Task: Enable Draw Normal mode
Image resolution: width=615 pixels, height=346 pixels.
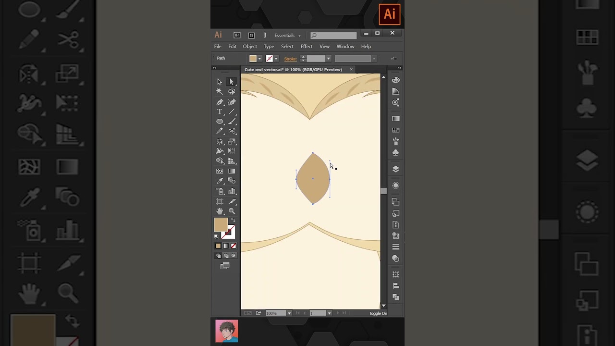Action: point(218,256)
